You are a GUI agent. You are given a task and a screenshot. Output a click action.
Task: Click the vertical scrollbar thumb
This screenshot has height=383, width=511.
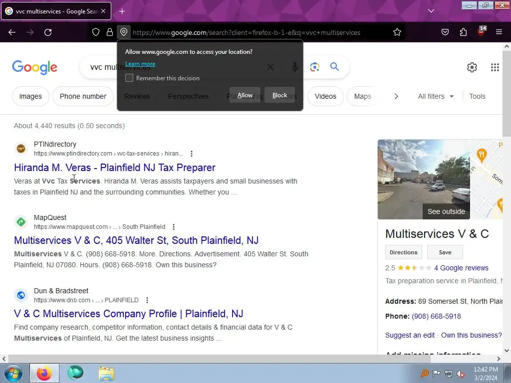(507, 94)
